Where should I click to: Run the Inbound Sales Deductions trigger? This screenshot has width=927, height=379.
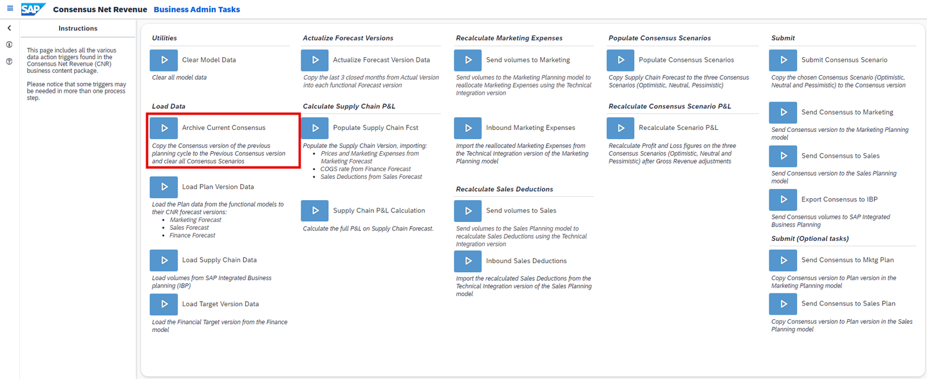pyautogui.click(x=467, y=261)
